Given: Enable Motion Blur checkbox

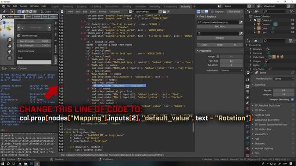Looking at the screenshot, I should [x=256, y=129].
